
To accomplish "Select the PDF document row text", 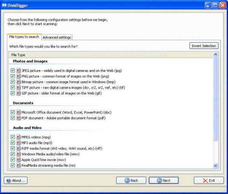I will click(63, 118).
